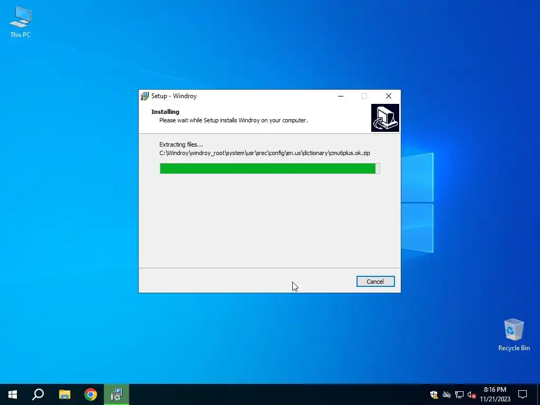Select the This PC desktop icon
This screenshot has height=405, width=540.
(x=21, y=22)
